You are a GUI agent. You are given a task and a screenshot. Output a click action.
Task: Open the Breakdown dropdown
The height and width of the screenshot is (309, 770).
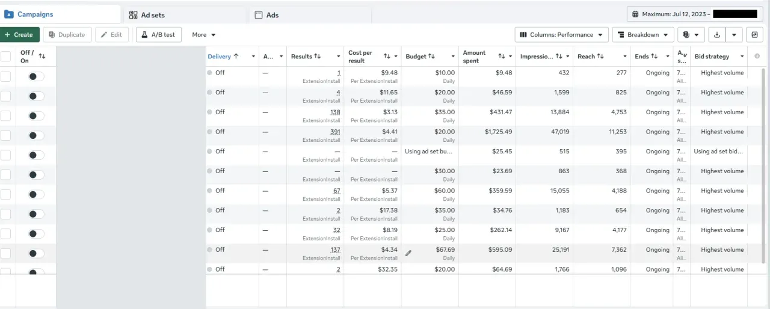coord(642,35)
